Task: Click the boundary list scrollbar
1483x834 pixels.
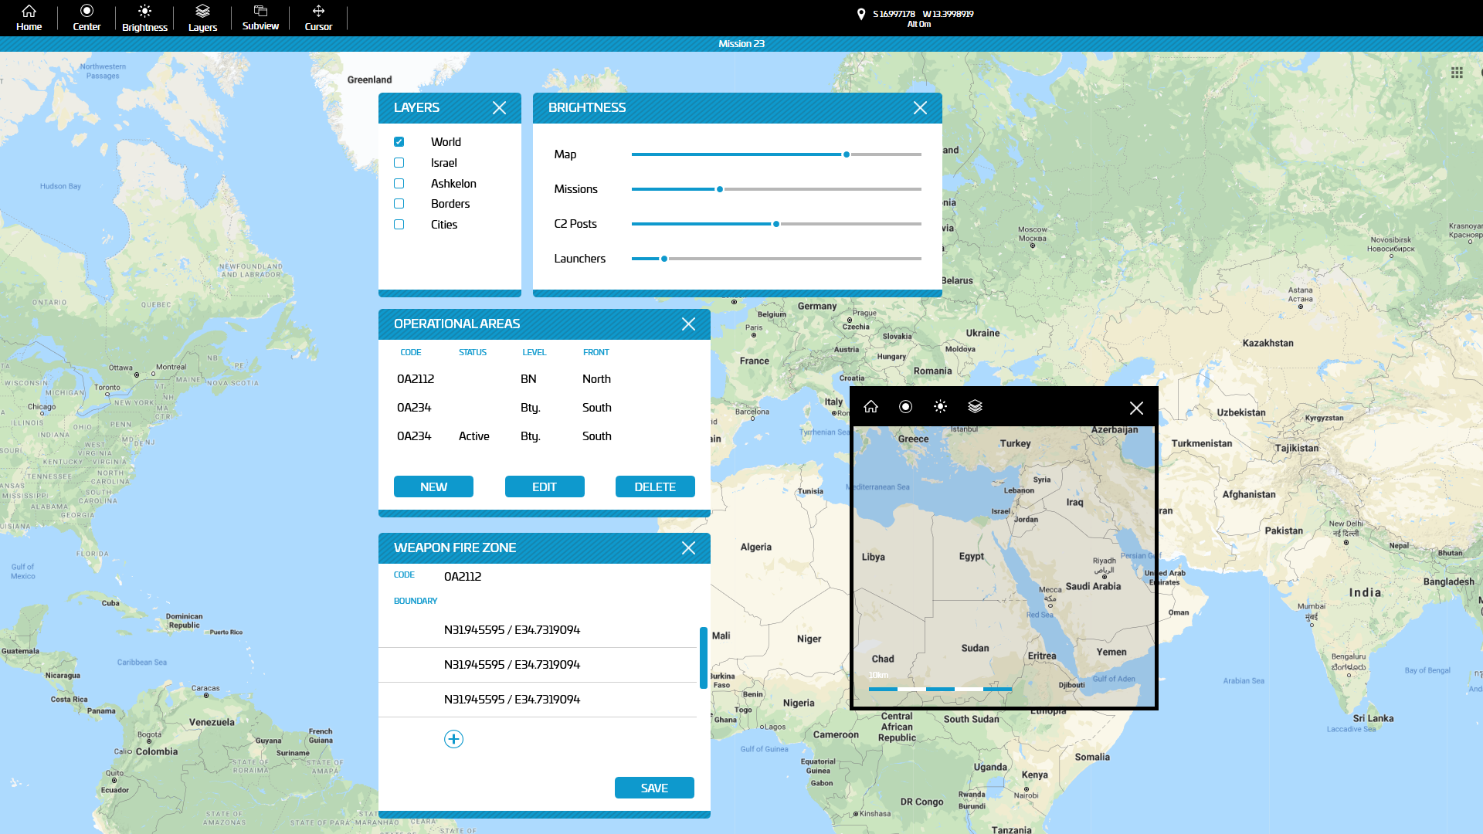Action: click(704, 658)
